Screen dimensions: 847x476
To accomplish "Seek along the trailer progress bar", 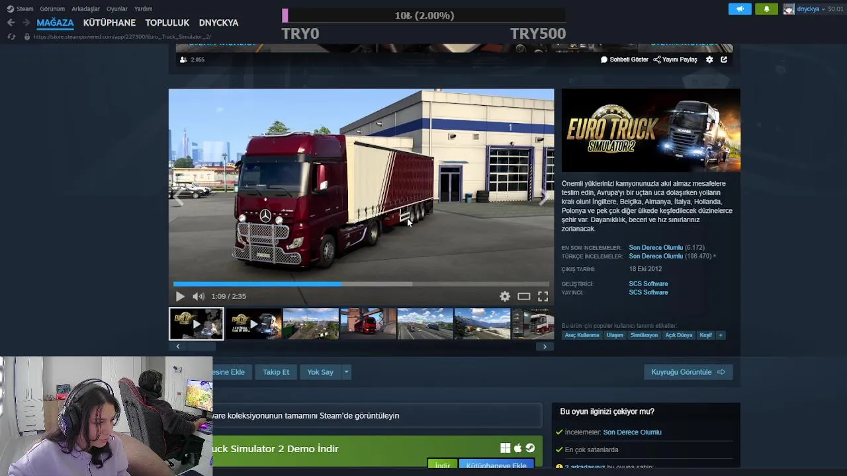I will [x=361, y=284].
